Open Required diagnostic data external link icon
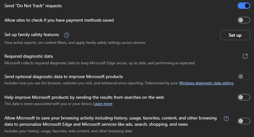This screenshot has width=254, height=137. 245,56
